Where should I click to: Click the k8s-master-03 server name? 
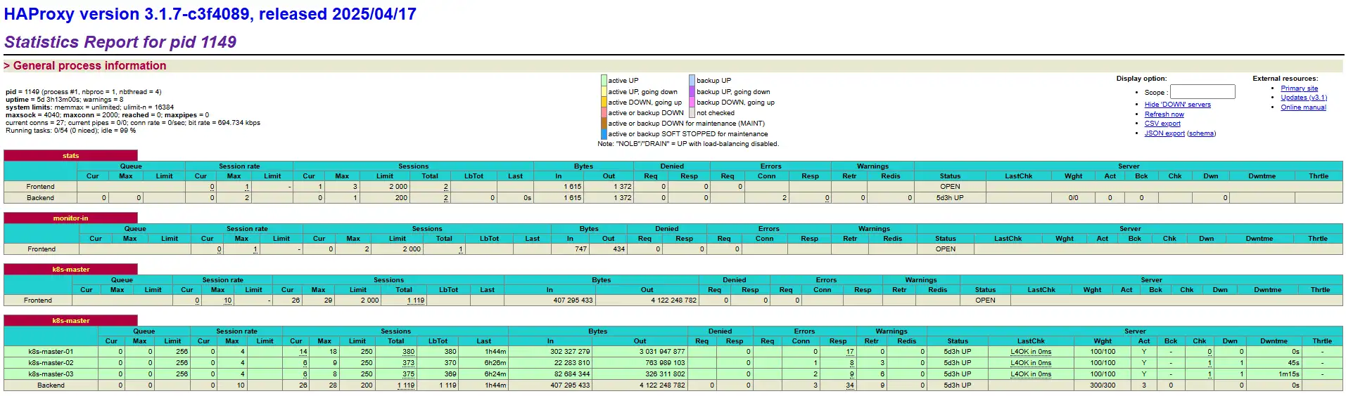pos(51,374)
